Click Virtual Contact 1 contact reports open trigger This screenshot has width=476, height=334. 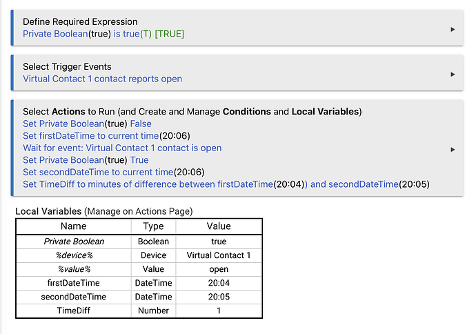pyautogui.click(x=102, y=79)
